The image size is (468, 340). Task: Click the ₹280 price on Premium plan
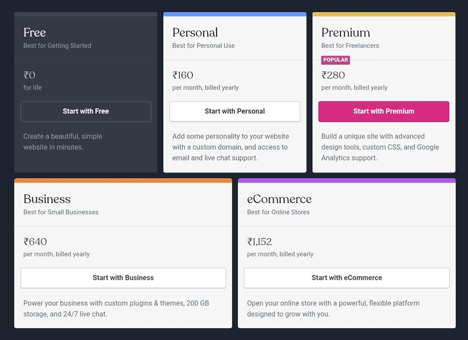tap(333, 75)
